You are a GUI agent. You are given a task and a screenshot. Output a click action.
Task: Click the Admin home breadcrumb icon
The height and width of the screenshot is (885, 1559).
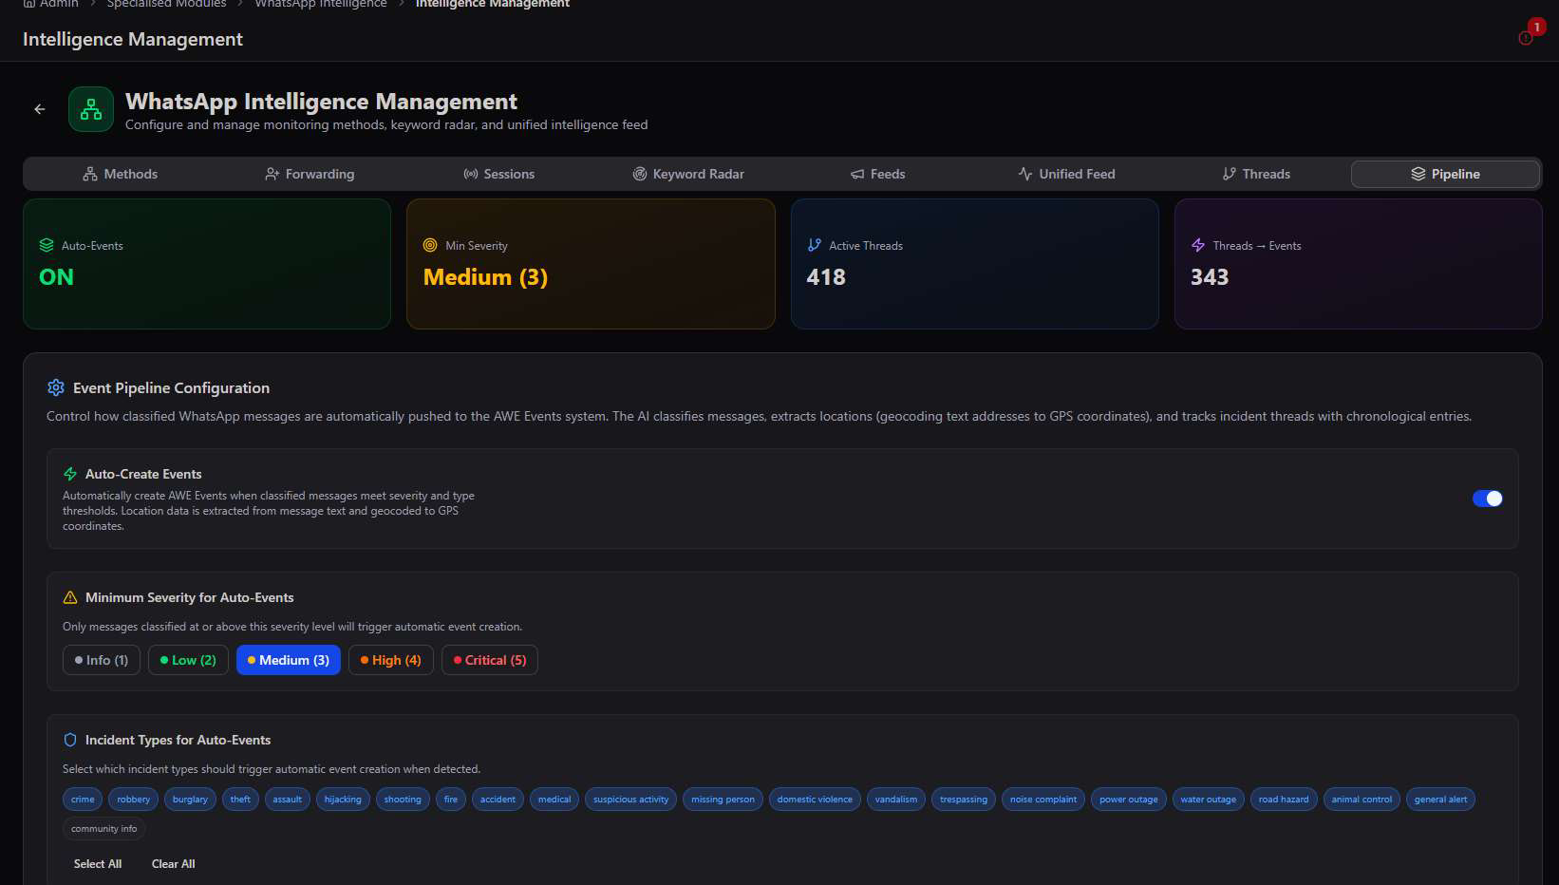[x=28, y=4]
